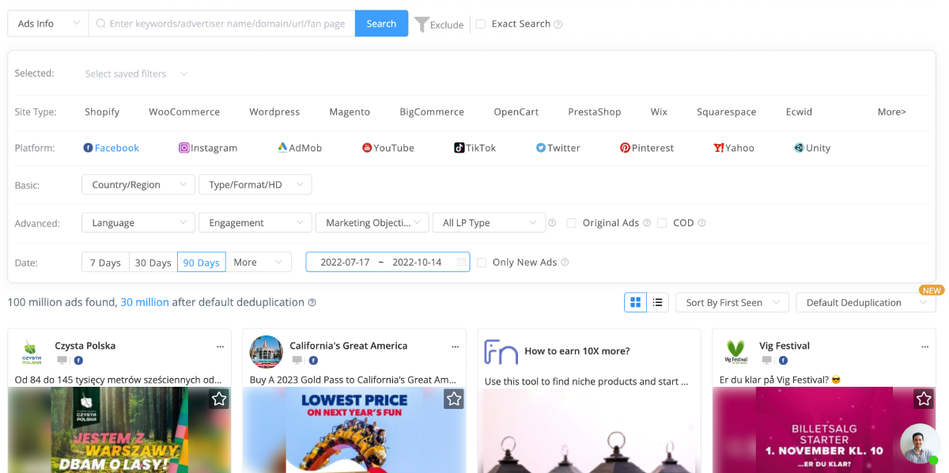Image resolution: width=949 pixels, height=473 pixels.
Task: Open the Country/Region dropdown
Action: [x=138, y=184]
